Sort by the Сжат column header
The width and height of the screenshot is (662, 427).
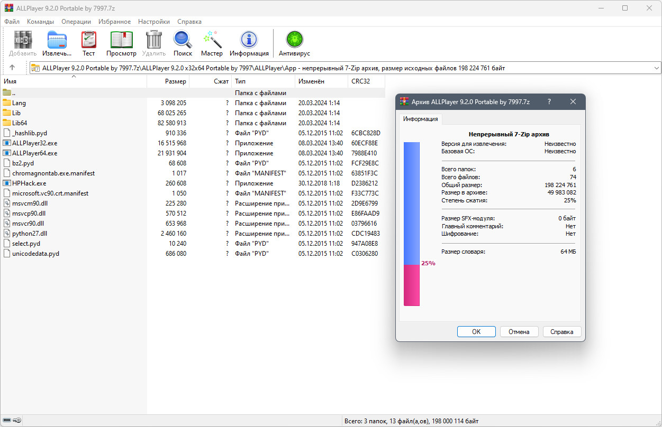tap(211, 81)
